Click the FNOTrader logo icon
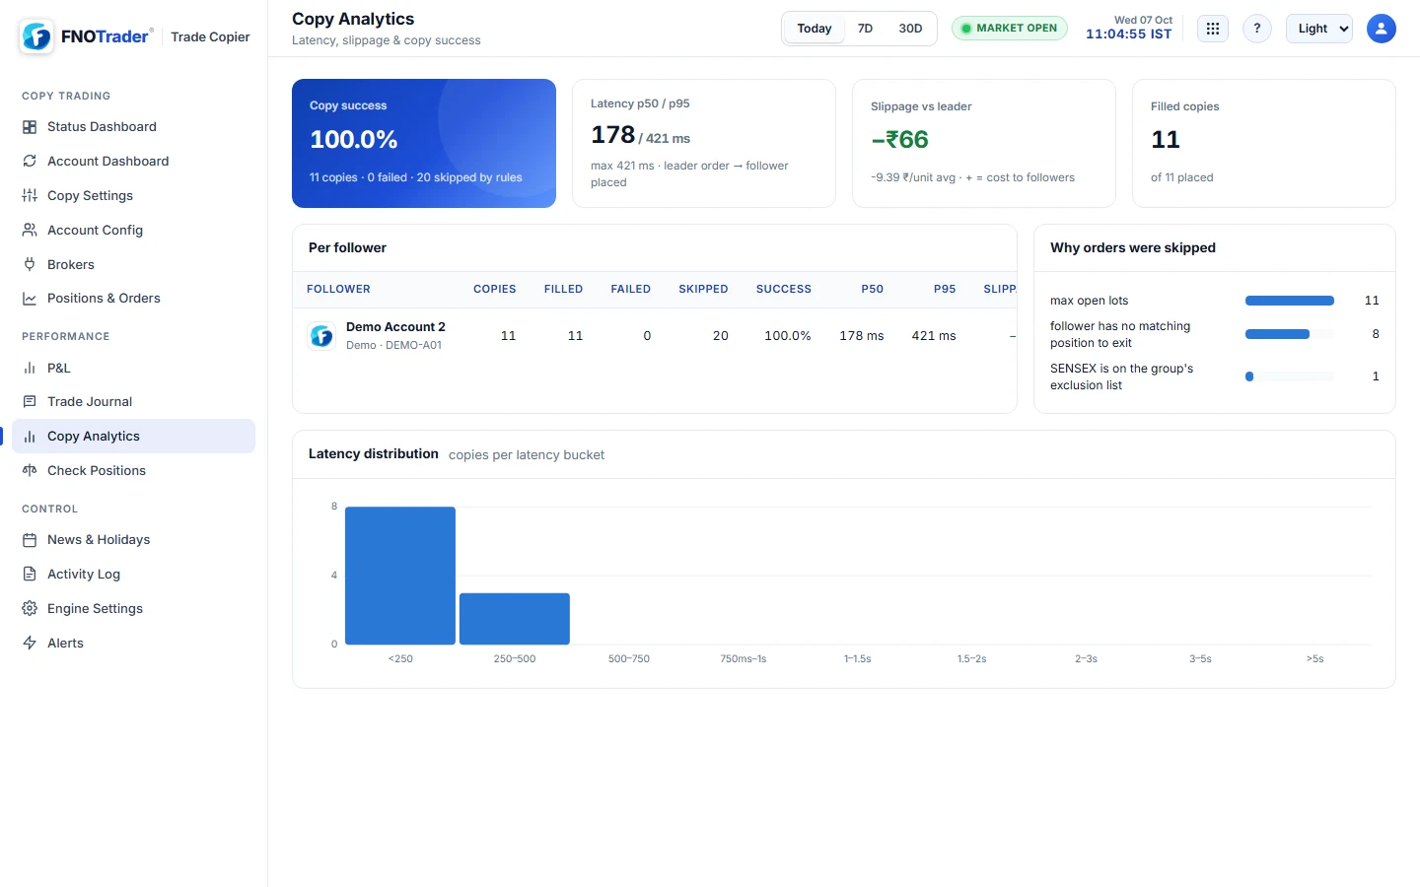Image resolution: width=1420 pixels, height=887 pixels. 36,36
